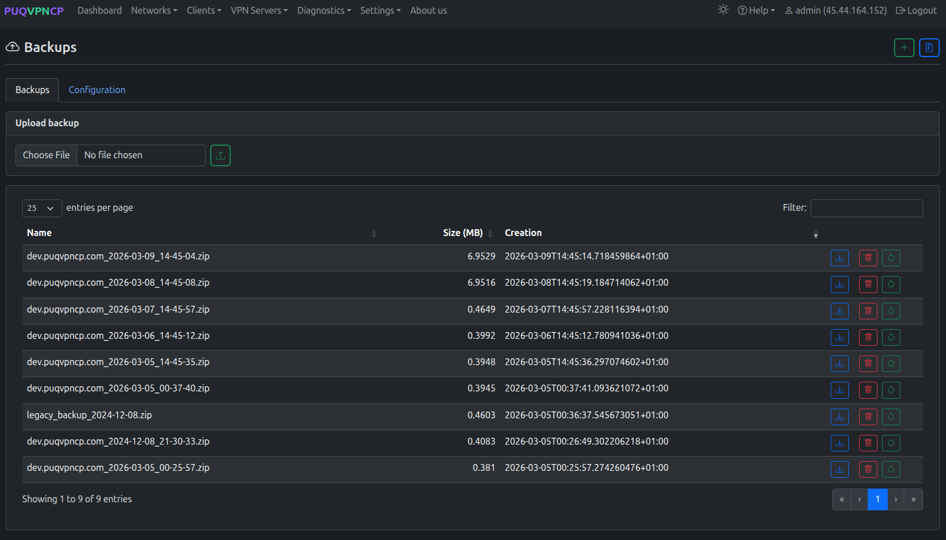Download the dev.puqvpncp.com_2026-03-09_14-45-04.zip backup
Screen dimensions: 946x540
[839, 258]
